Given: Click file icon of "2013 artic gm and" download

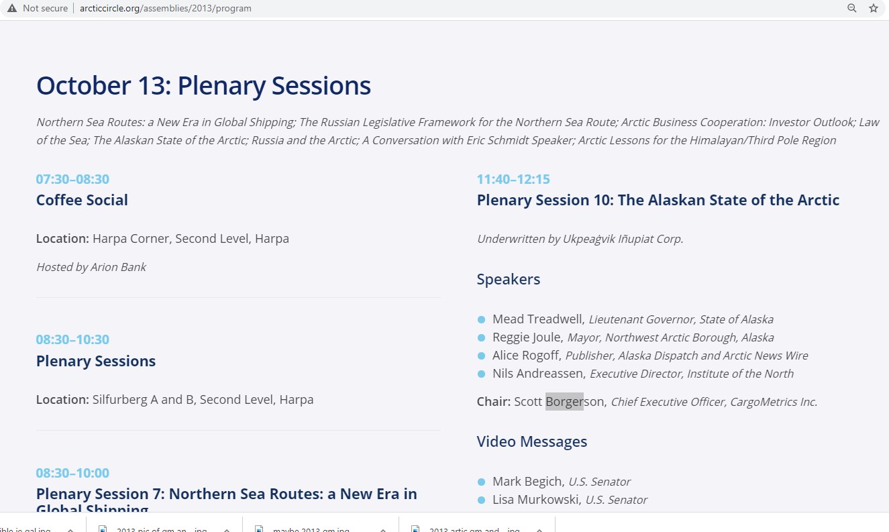Looking at the screenshot, I should point(415,529).
